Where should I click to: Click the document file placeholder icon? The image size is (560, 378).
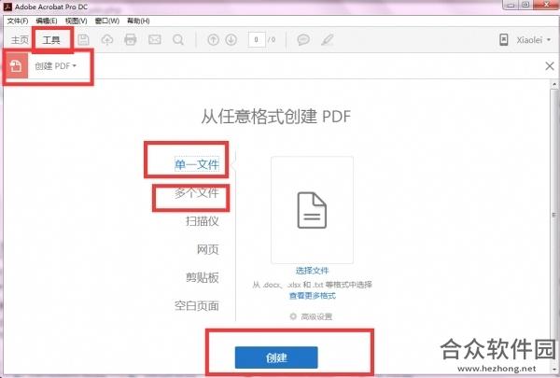tap(312, 210)
